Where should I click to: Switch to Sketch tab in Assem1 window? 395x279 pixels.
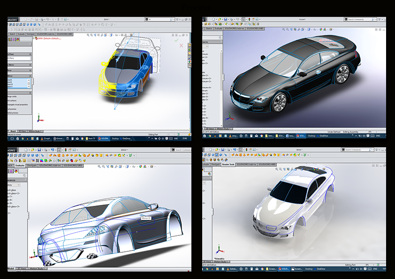209,29
